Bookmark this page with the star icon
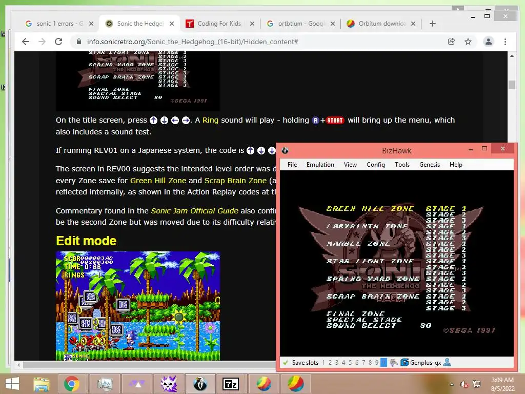Screen dimensions: 525x394 point(468,42)
